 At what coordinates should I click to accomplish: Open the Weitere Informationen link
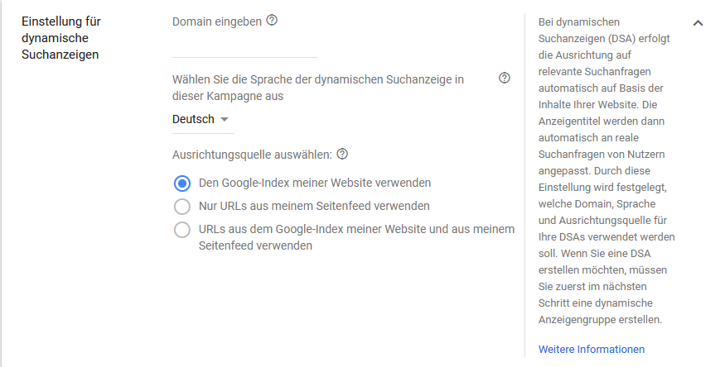coord(591,349)
